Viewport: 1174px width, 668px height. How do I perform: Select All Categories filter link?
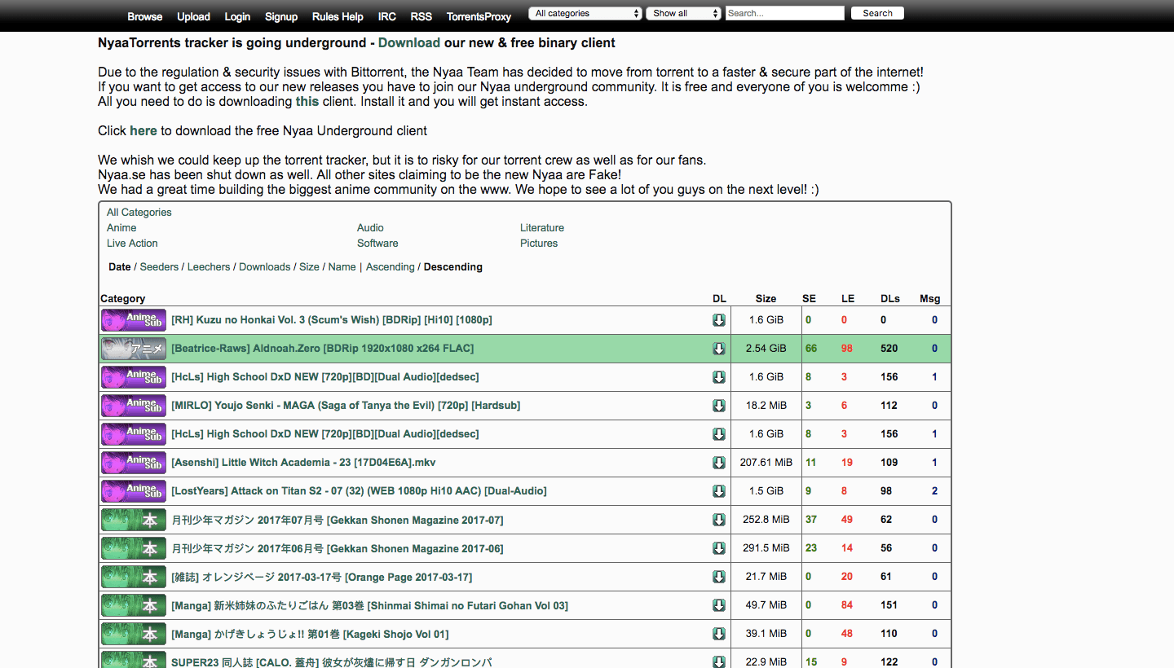139,212
